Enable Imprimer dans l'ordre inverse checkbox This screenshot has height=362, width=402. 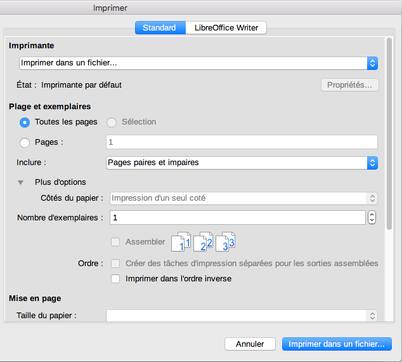[x=115, y=278]
